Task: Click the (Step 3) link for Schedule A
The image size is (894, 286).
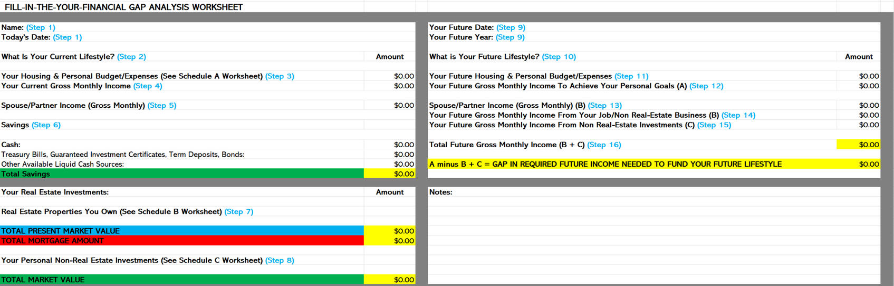Action: (x=280, y=76)
